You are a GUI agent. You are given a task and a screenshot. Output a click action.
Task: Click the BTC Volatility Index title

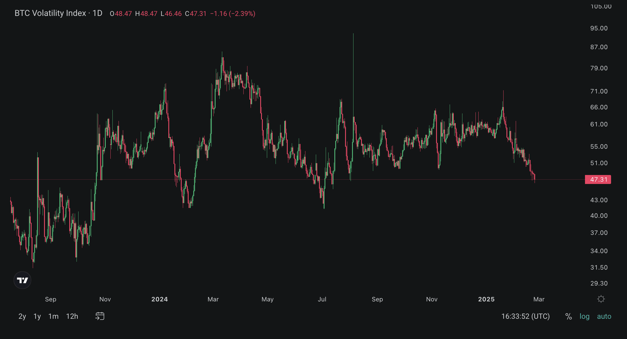[50, 13]
